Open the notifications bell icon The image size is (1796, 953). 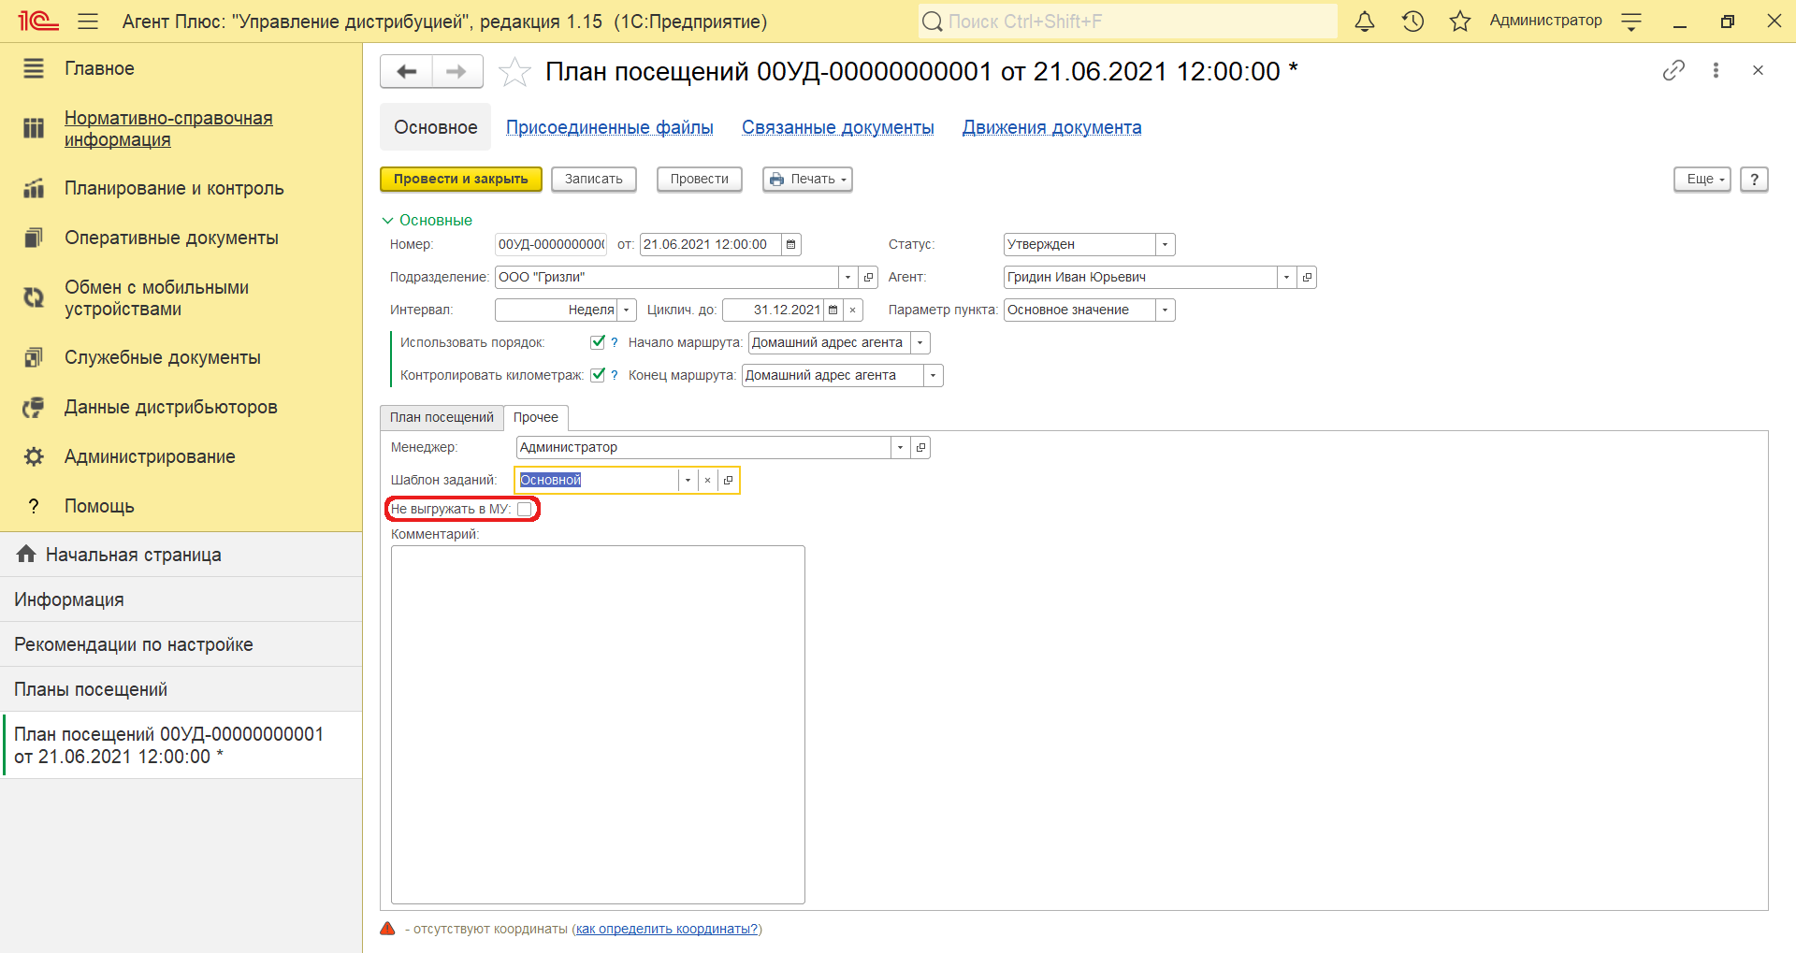pyautogui.click(x=1365, y=22)
